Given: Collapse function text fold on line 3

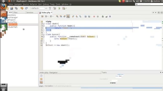Looking at the screenshot, I should (44, 26).
